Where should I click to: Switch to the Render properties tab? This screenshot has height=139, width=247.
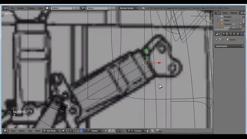(x=223, y=34)
